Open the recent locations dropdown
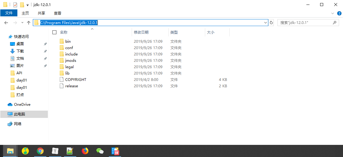Image resolution: width=343 pixels, height=157 pixels. click(22, 23)
